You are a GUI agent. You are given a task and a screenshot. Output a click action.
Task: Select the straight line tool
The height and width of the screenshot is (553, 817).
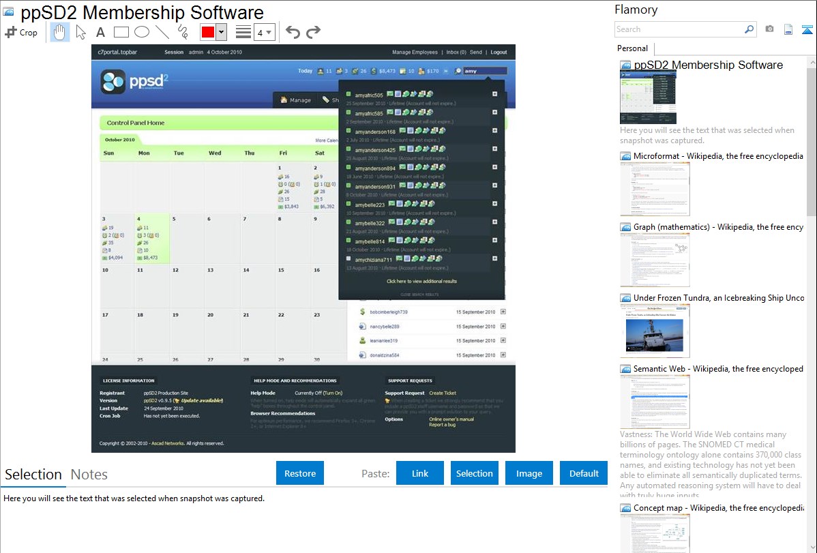[x=162, y=32]
